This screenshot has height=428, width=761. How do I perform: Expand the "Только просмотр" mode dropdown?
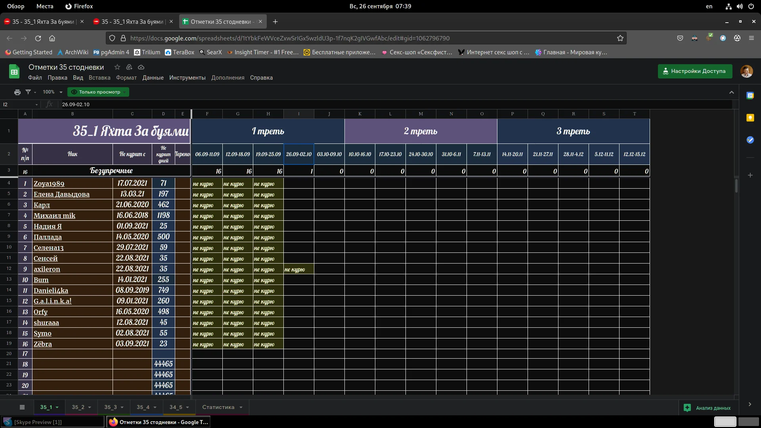click(124, 92)
